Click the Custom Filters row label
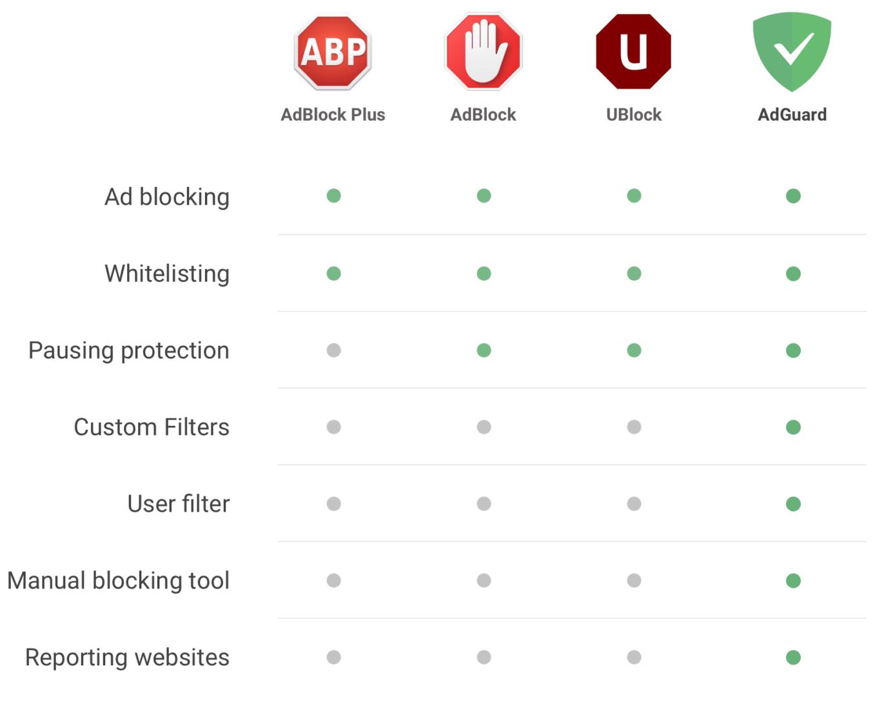Screen dimensions: 877x706 click(x=152, y=427)
